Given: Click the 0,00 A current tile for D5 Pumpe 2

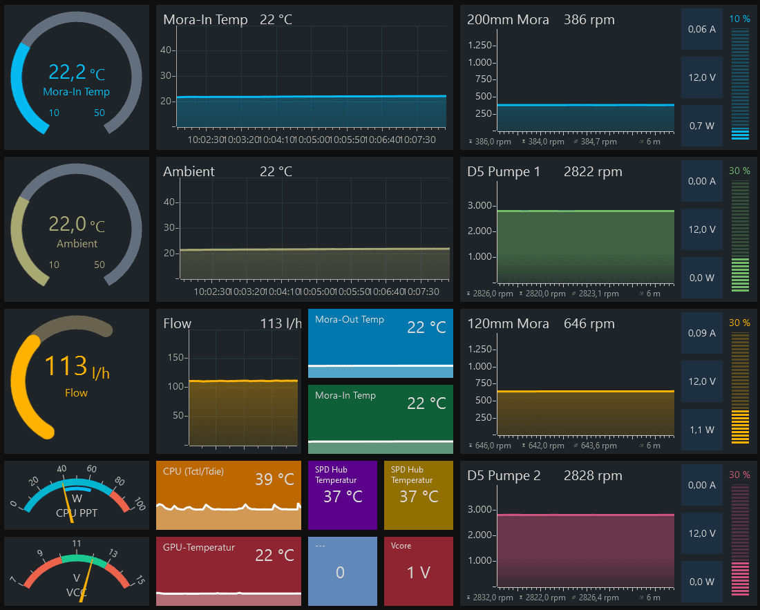Looking at the screenshot, I should tap(702, 485).
